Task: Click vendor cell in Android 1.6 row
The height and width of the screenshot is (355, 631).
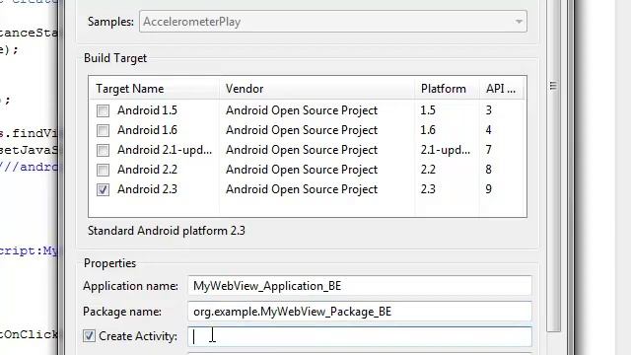Action: pyautogui.click(x=302, y=130)
